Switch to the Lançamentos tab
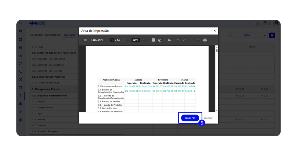297x156 pixels. 52,35
